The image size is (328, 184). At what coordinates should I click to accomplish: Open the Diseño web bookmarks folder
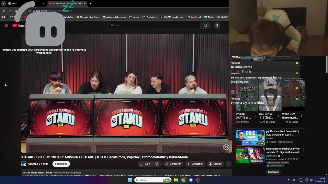(194, 17)
